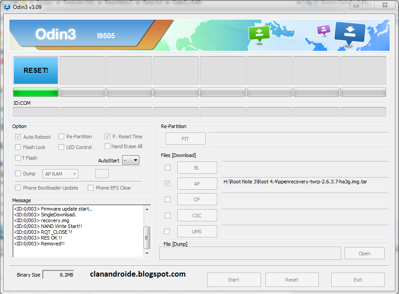The image size is (399, 294).
Task: Close the Odin3 window
Action: (385, 5)
